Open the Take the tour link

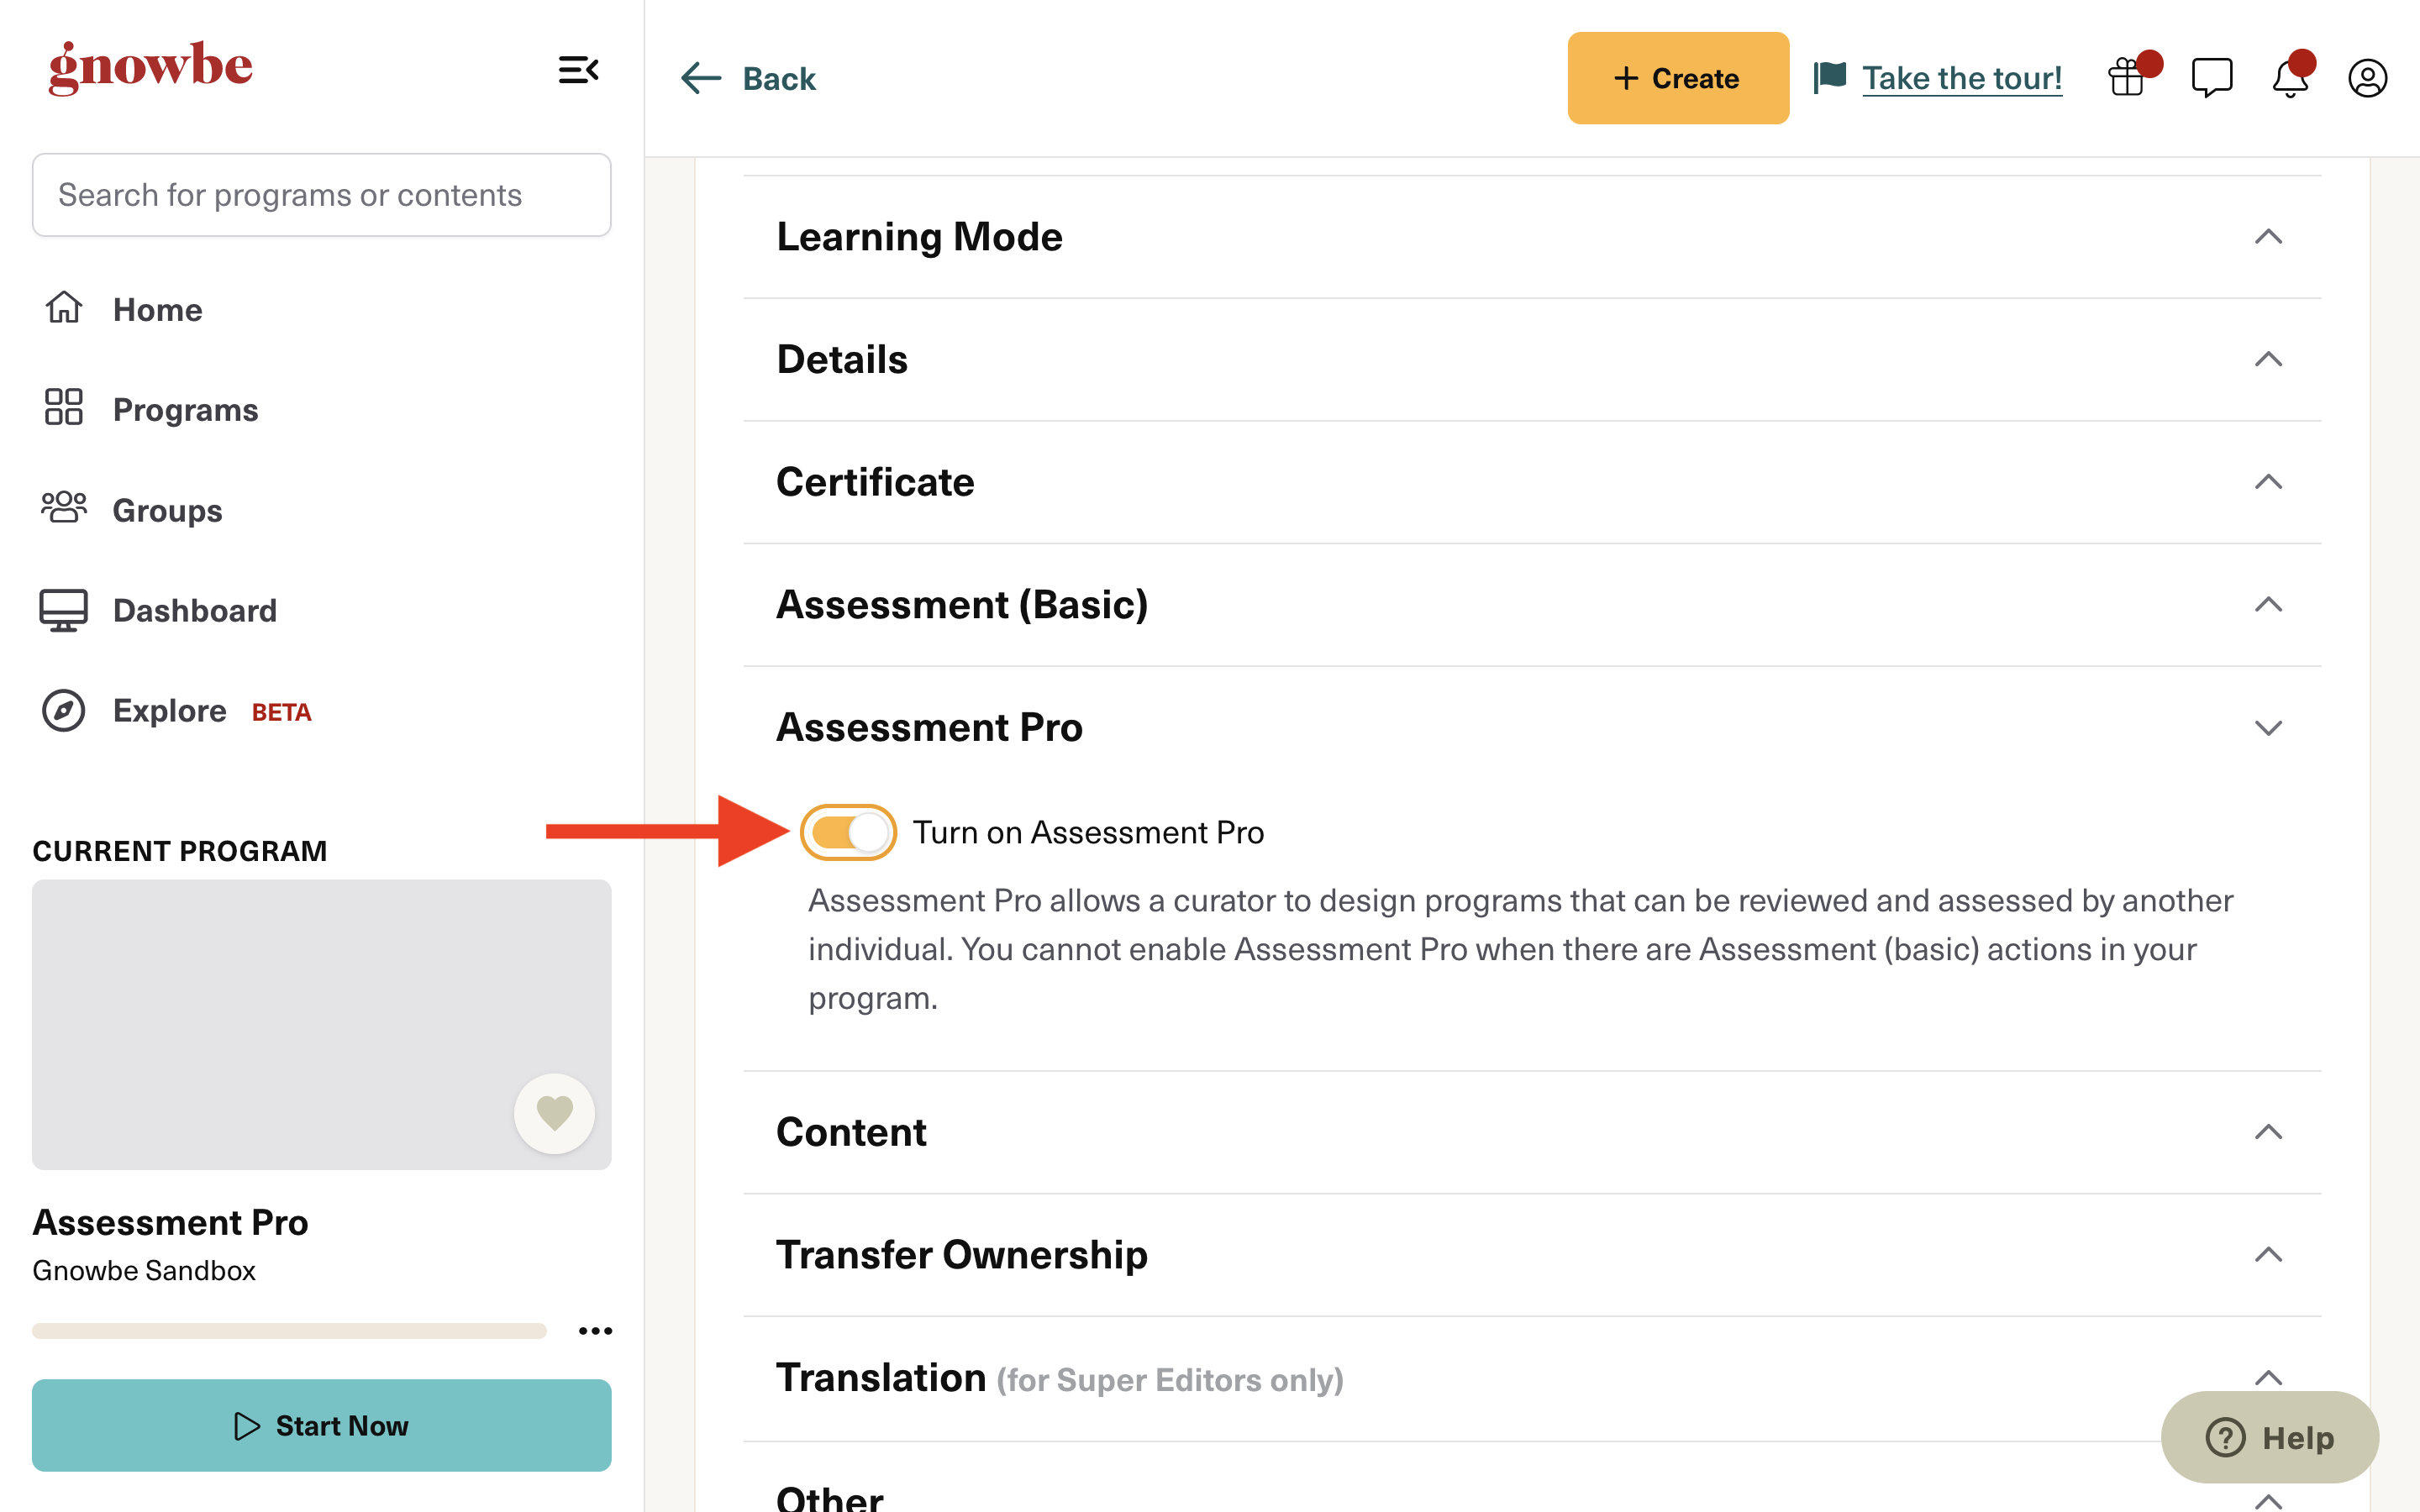[x=1960, y=78]
